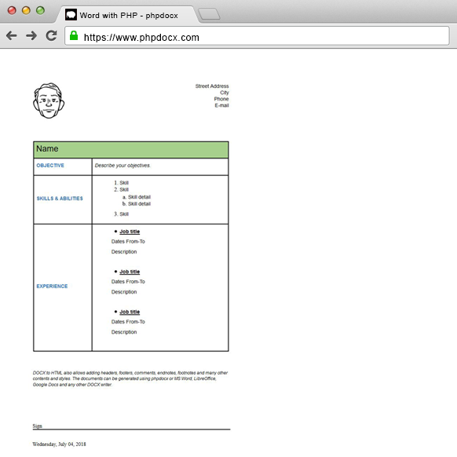Click the Street Address text
This screenshot has width=457, height=457.
coord(212,86)
